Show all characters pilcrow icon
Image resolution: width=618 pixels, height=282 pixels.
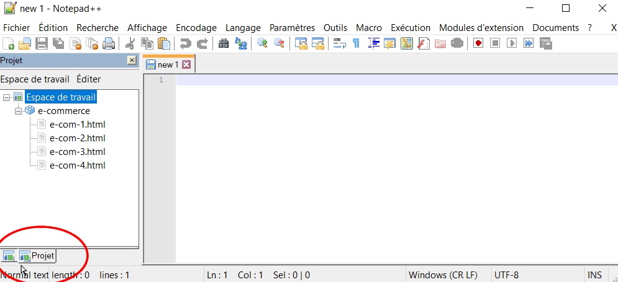tap(356, 43)
